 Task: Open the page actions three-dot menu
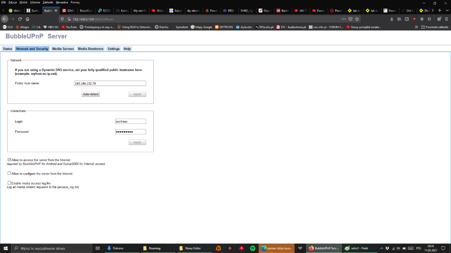pos(344,19)
